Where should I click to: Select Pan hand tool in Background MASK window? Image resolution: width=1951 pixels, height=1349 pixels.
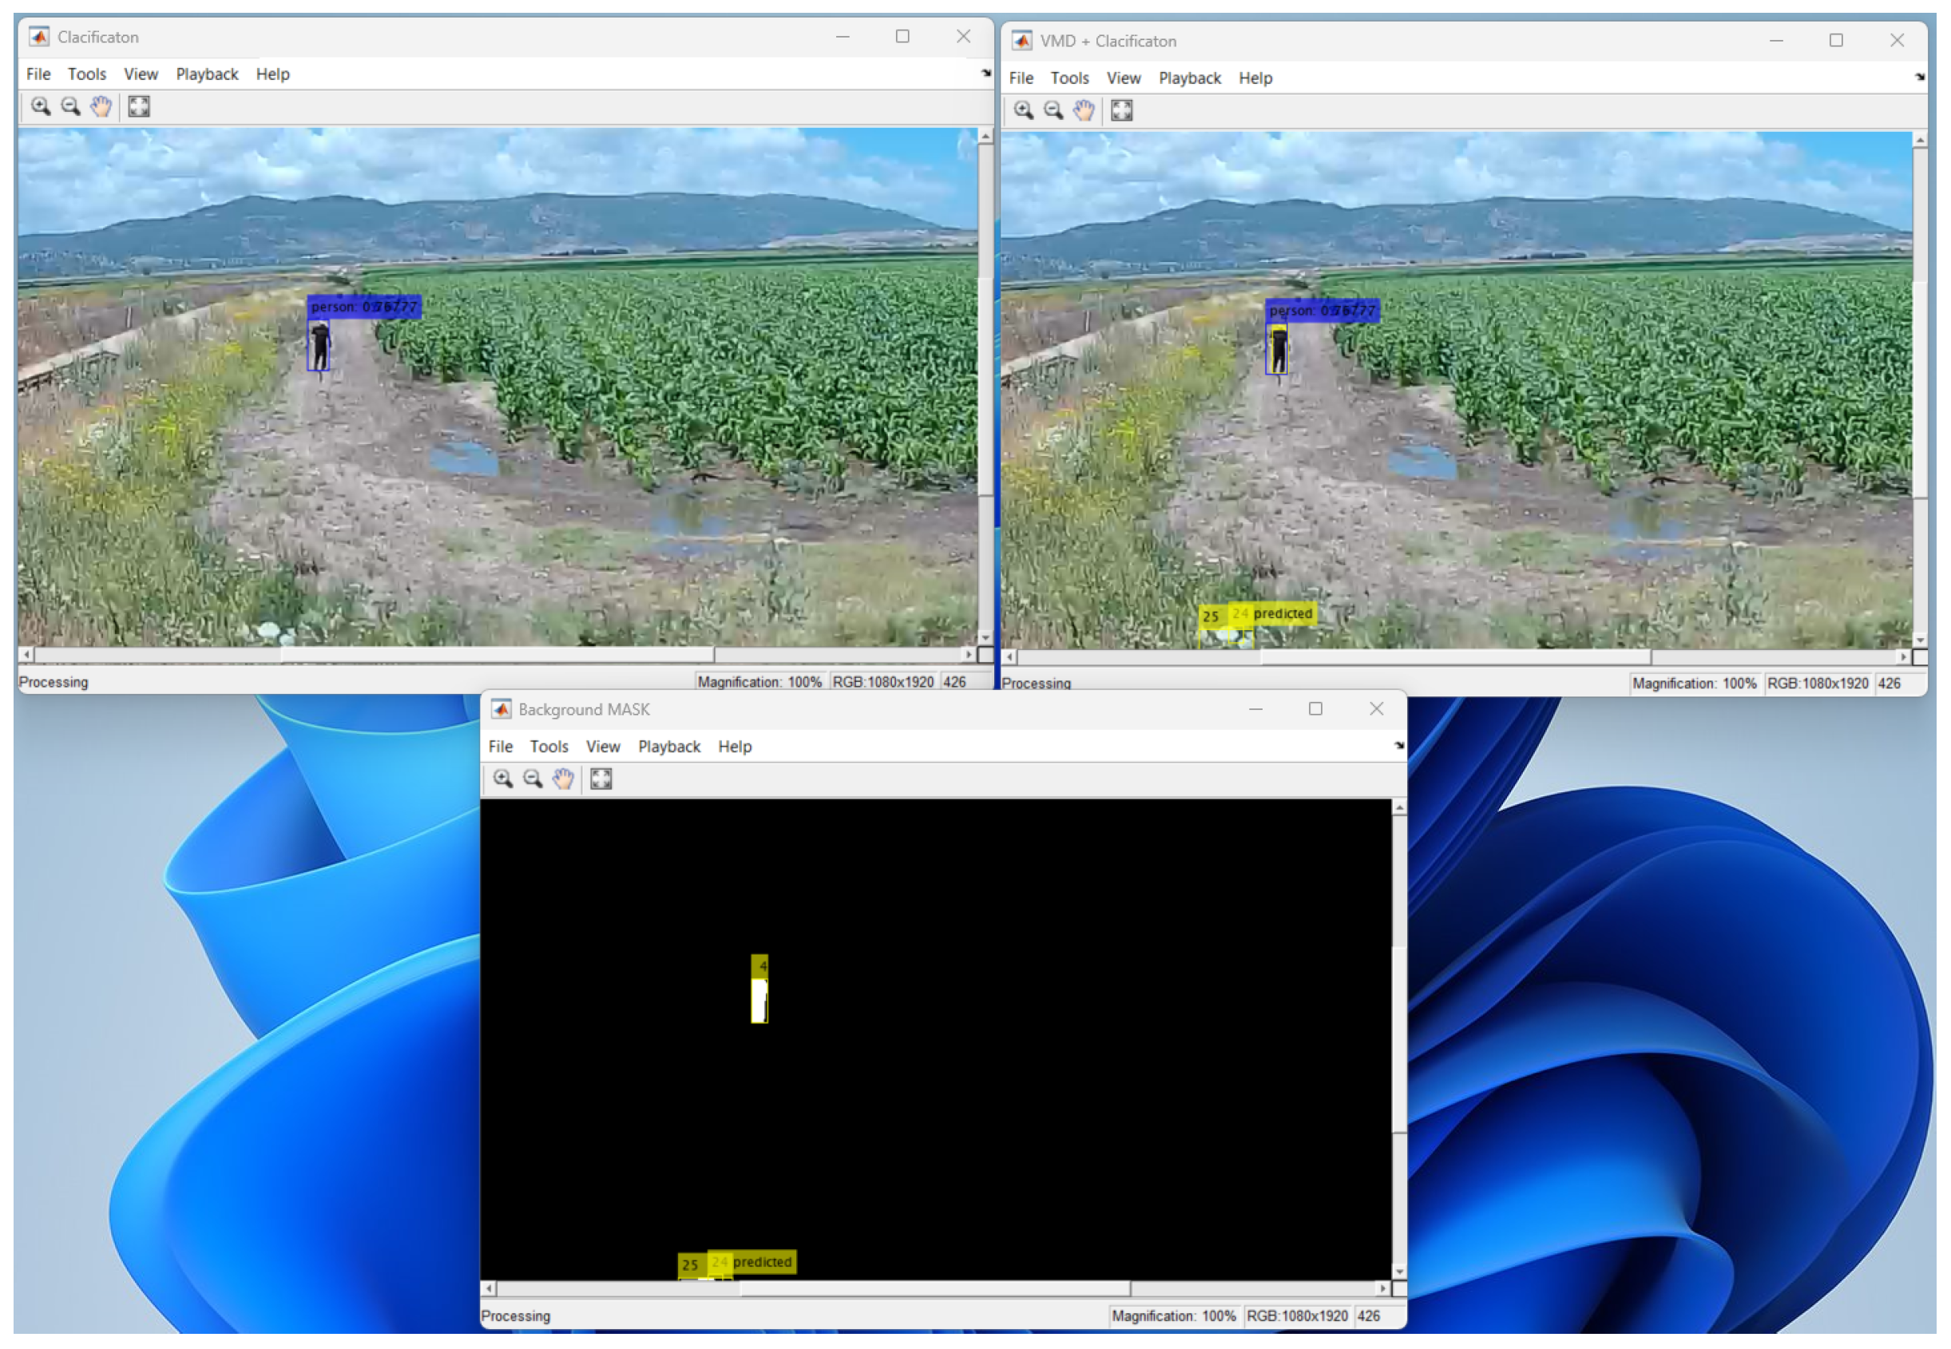pyautogui.click(x=563, y=779)
